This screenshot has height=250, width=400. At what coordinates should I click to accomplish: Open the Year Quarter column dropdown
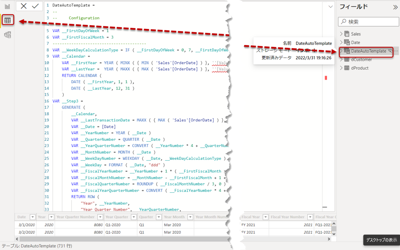coord(134,217)
